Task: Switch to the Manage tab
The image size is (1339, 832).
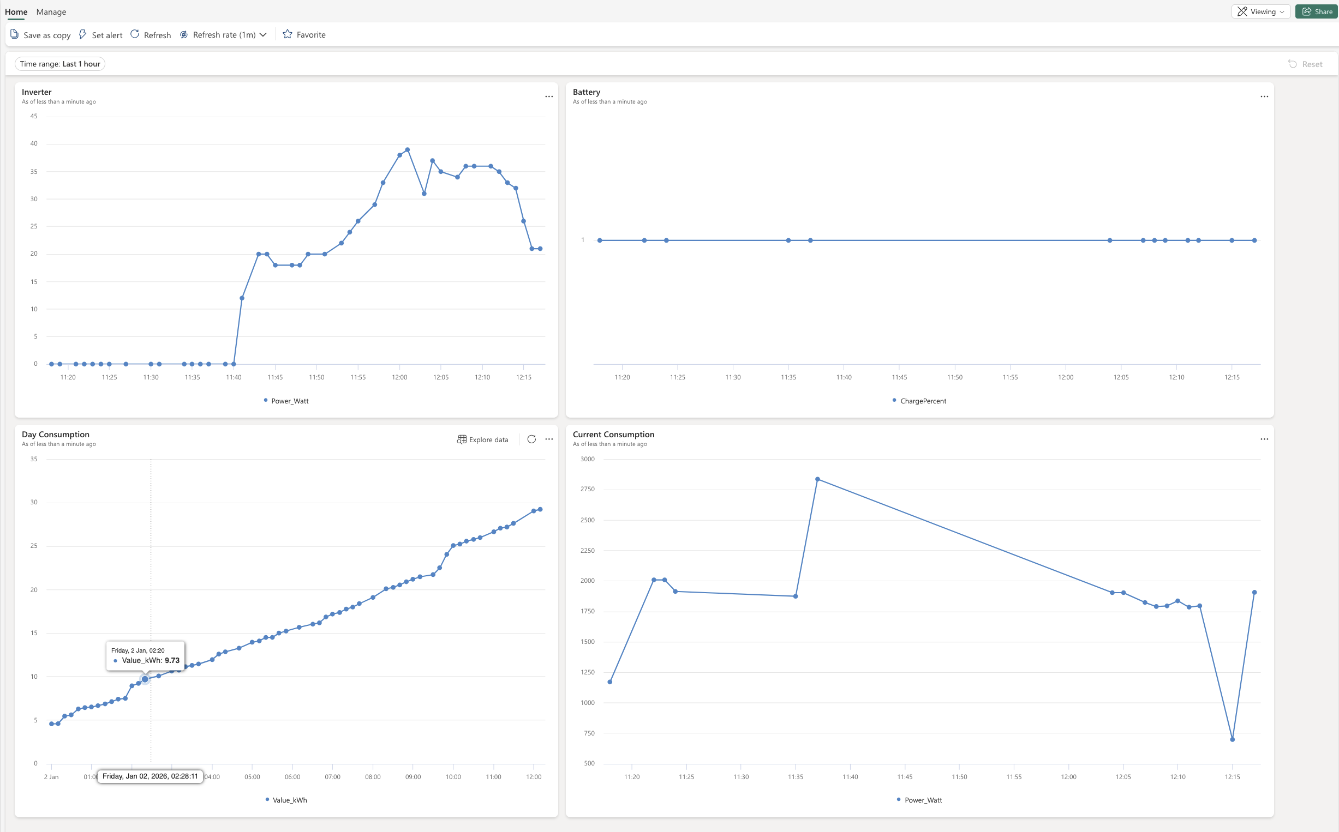Action: 51,11
